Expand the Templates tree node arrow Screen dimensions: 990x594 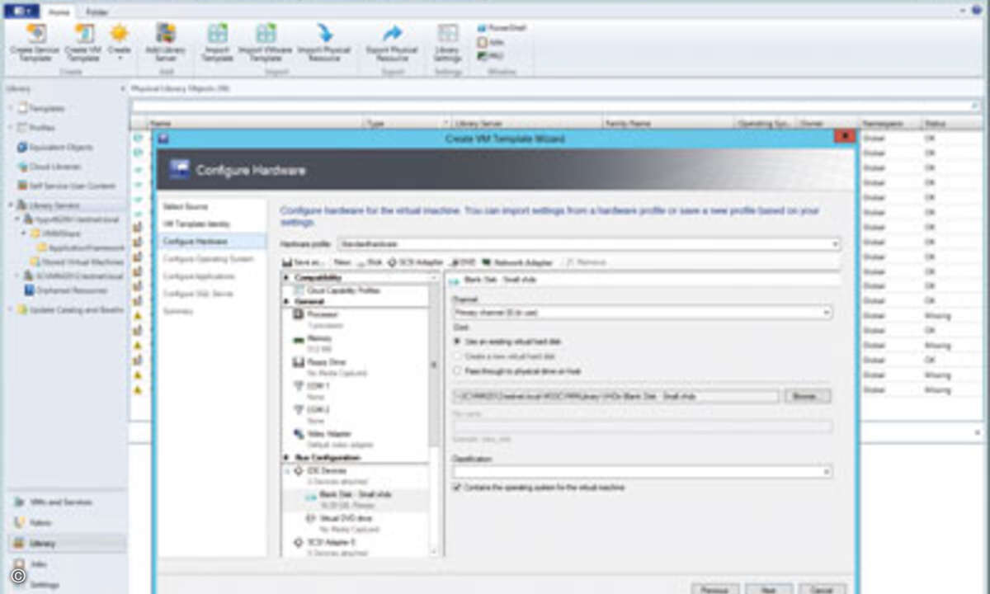[x=11, y=108]
